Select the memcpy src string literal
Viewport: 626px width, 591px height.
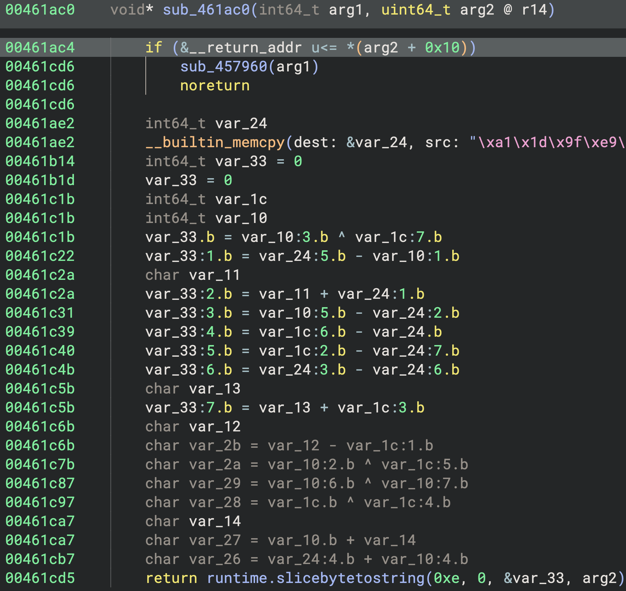(x=547, y=142)
